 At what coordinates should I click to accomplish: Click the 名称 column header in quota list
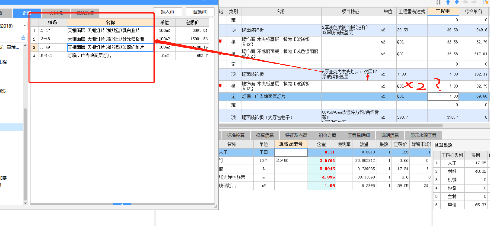coord(110,22)
